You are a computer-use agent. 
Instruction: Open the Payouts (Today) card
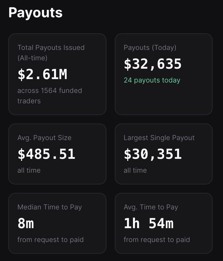point(164,74)
